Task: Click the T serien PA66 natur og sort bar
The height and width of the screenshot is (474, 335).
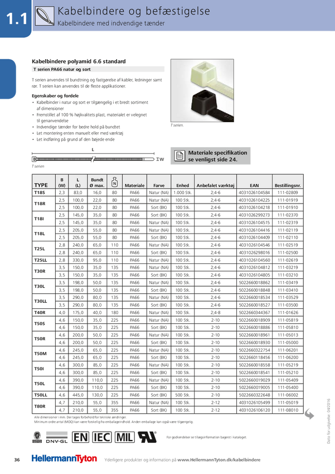Action: pos(98,69)
